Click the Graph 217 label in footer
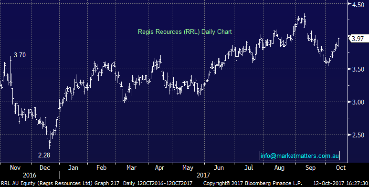This screenshot has height=187, width=369. 107,183
